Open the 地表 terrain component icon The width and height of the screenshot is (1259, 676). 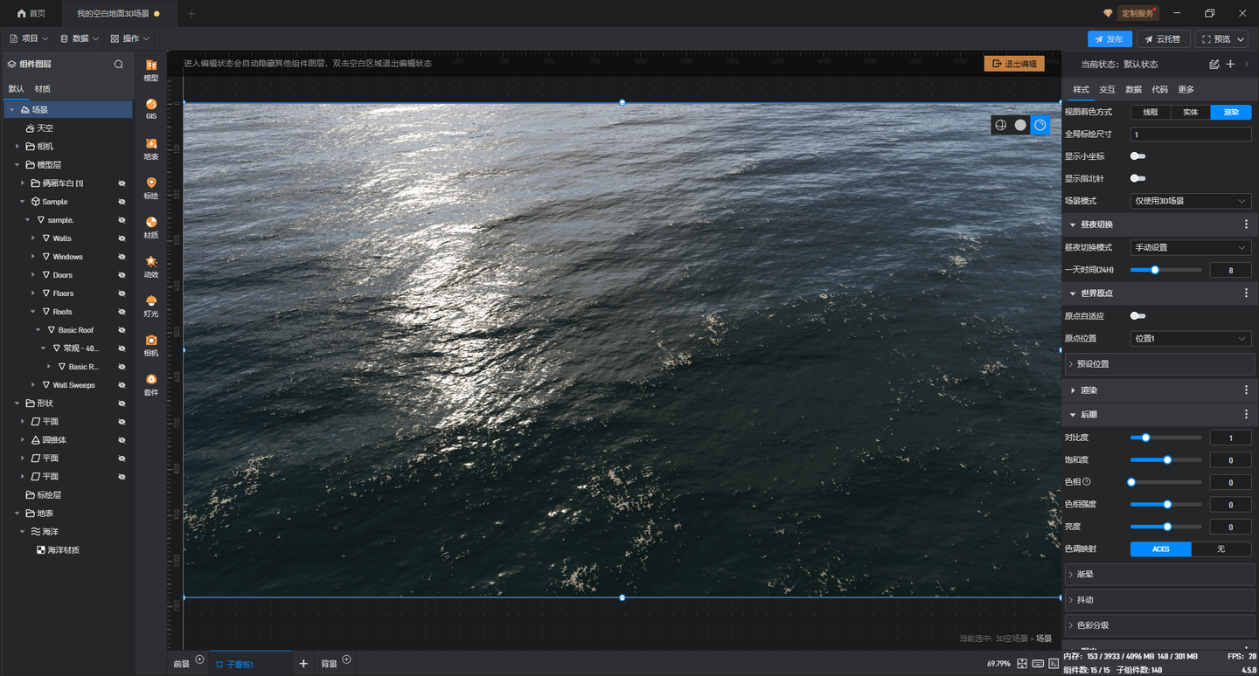[151, 148]
